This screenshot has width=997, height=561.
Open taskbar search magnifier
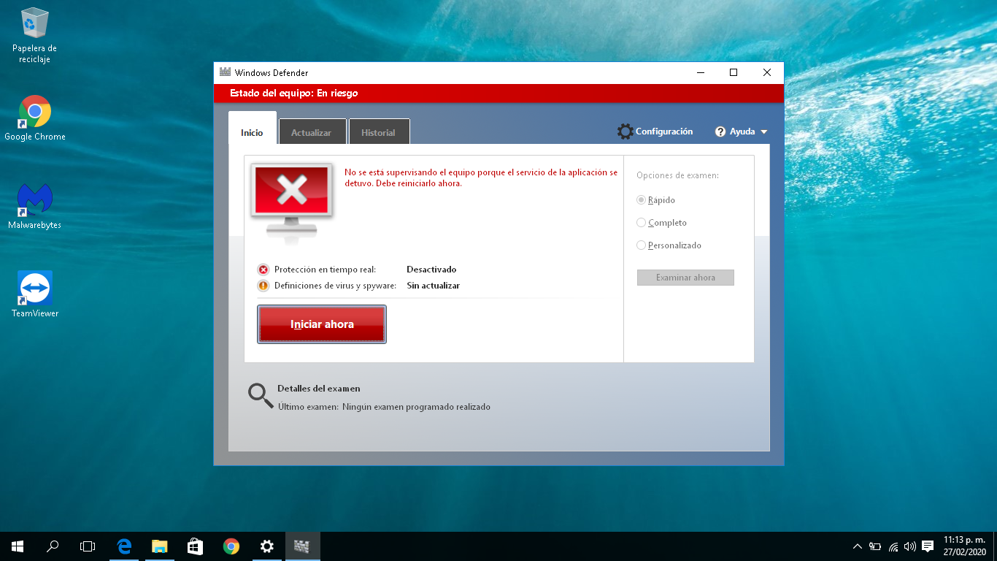(x=53, y=546)
